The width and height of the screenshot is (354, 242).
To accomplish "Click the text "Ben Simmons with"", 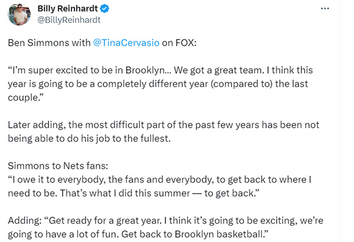I will coord(49,42).
